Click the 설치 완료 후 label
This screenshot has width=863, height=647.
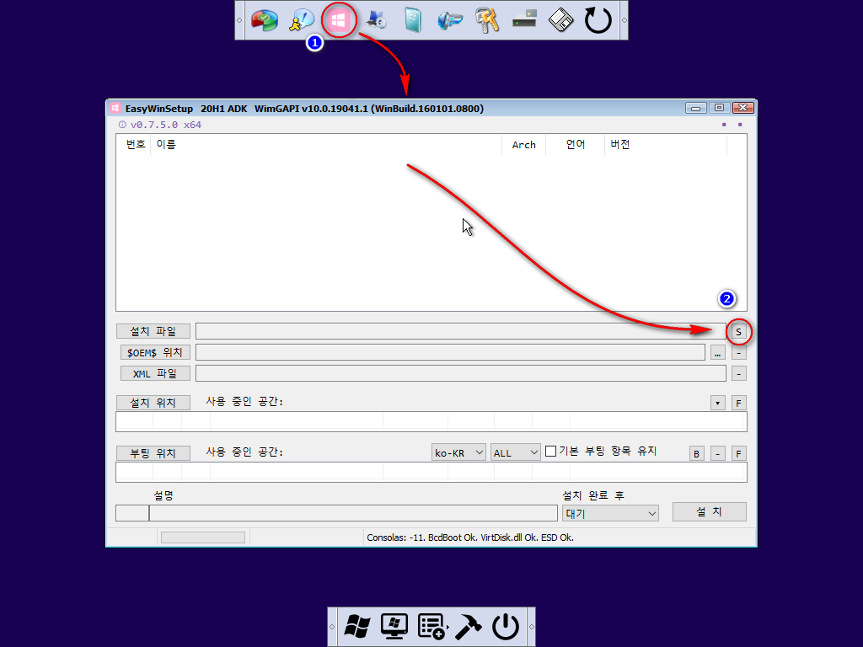[592, 495]
